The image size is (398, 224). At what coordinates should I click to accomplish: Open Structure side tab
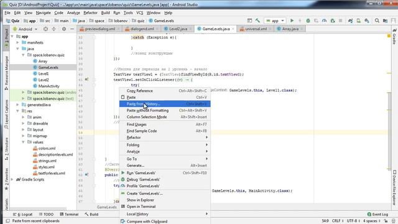[7, 149]
